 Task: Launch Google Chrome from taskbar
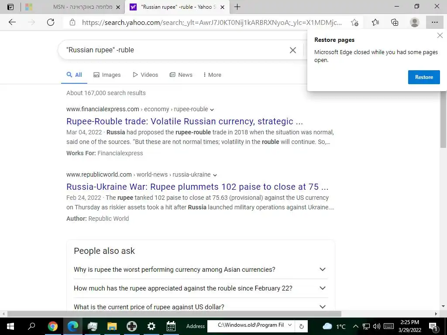53,326
